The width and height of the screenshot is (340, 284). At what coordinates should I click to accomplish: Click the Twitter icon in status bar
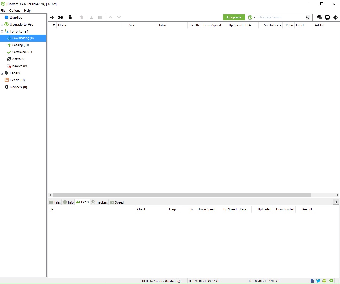318,281
